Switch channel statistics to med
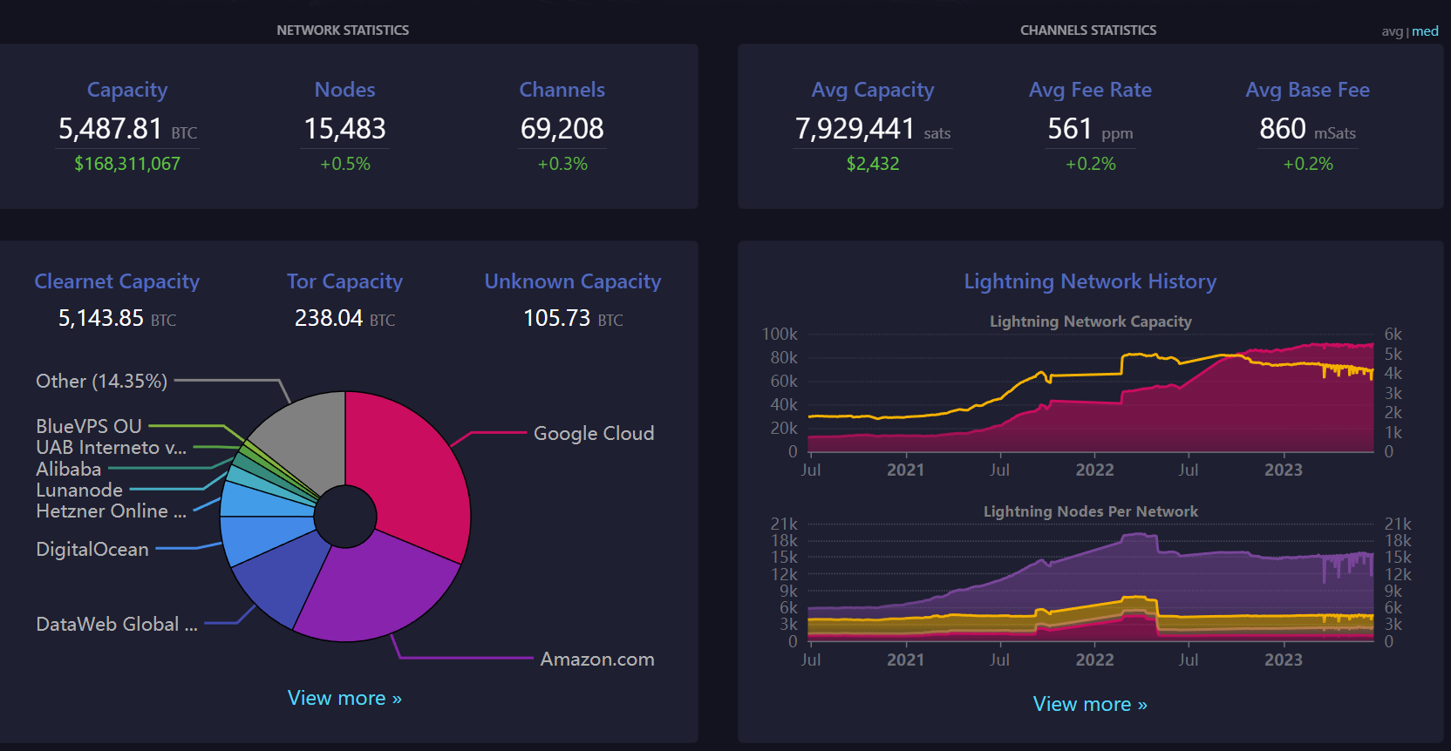 pos(1425,31)
